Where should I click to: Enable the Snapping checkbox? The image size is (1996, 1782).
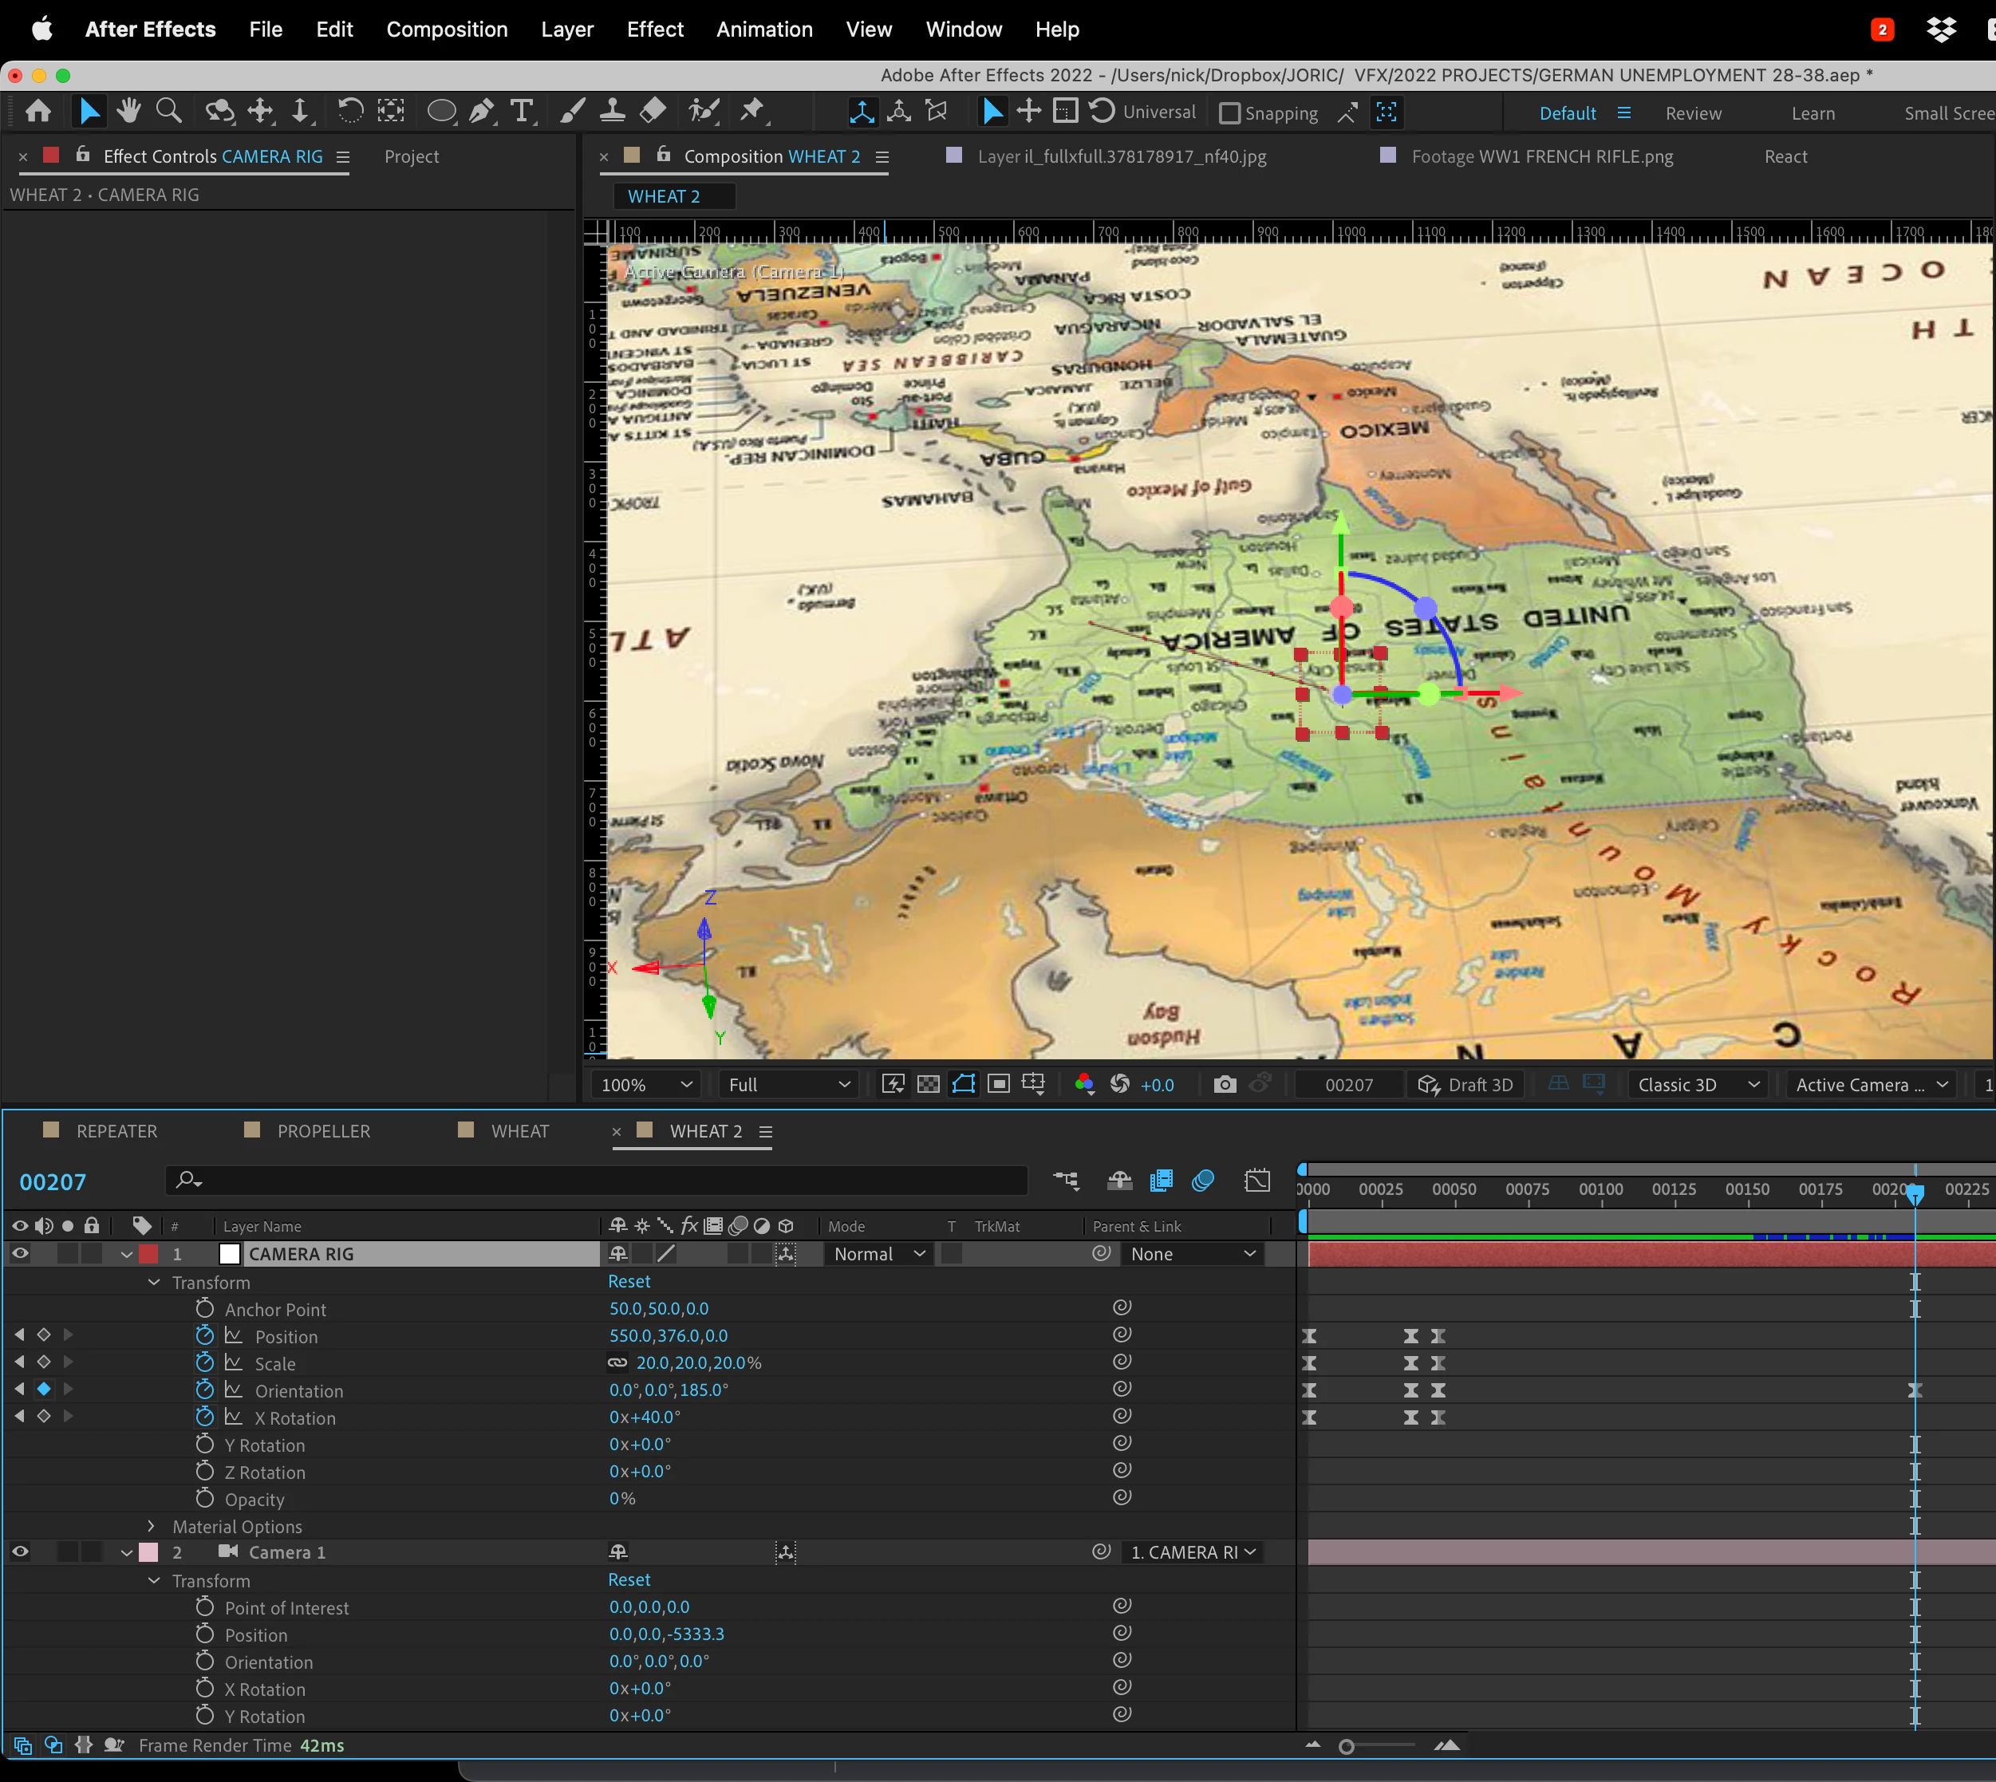[x=1229, y=113]
